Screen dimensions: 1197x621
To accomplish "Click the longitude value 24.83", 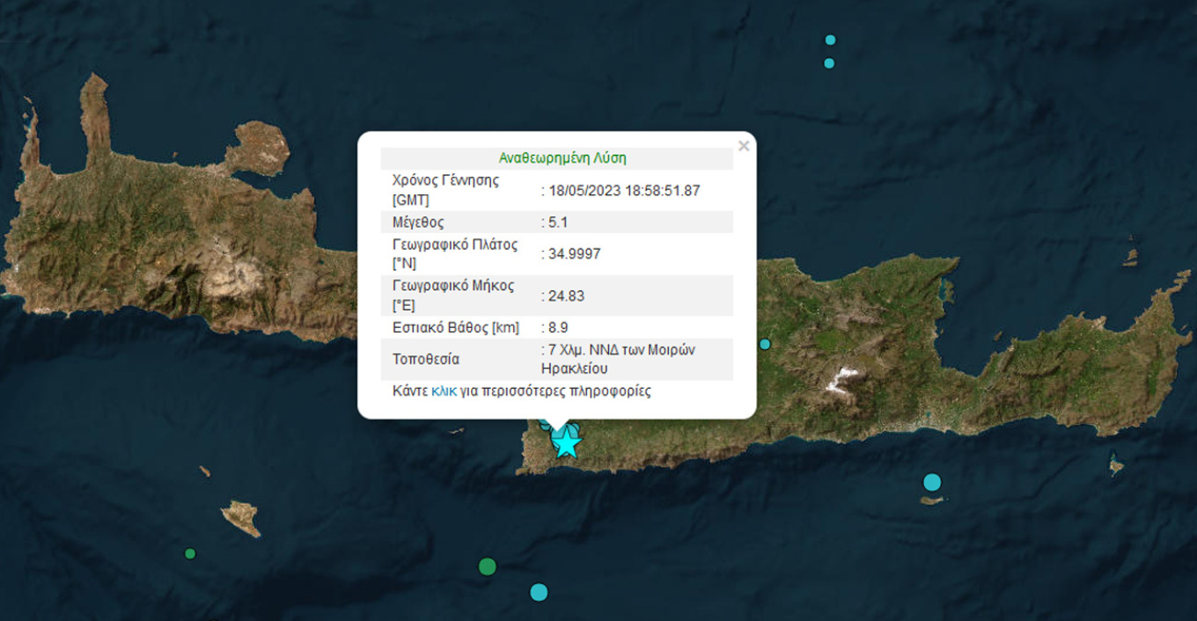I will (x=566, y=296).
